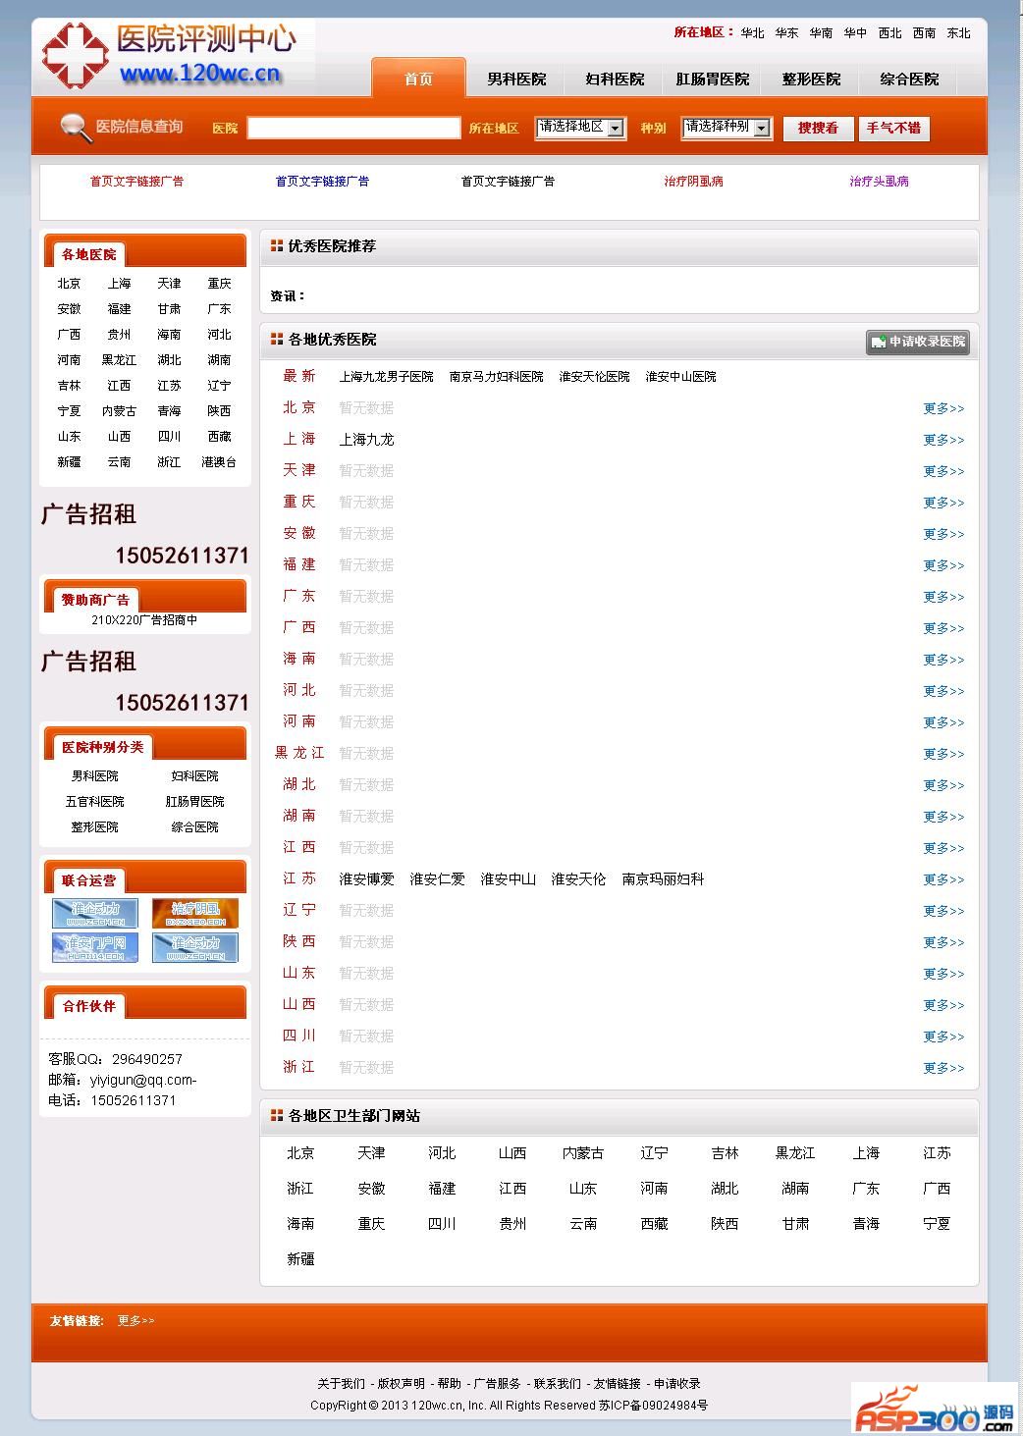This screenshot has height=1436, width=1023.
Task: Switch to the 整形医院 tab
Action: (811, 79)
